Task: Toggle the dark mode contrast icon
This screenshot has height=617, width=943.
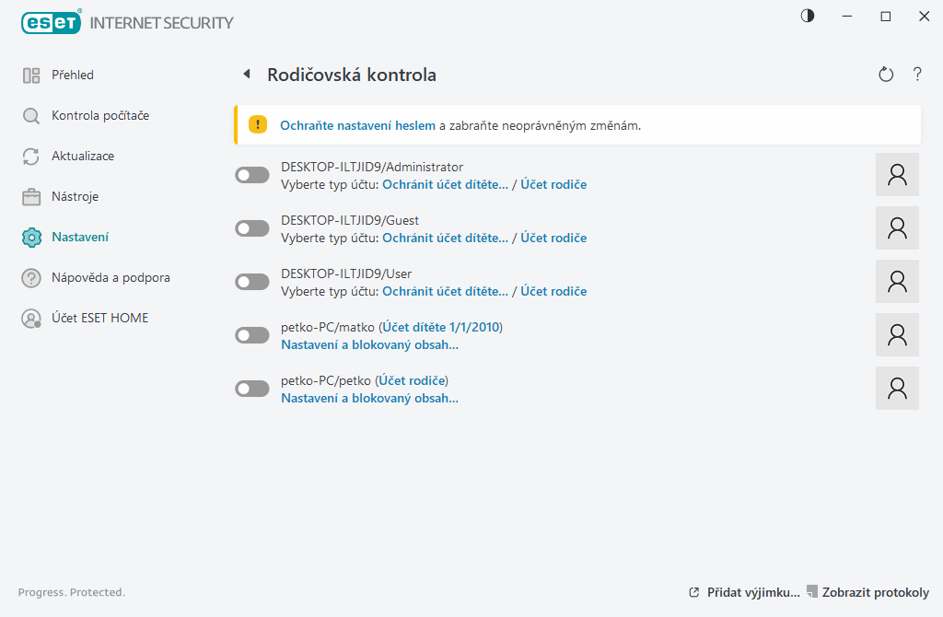Action: pos(807,16)
